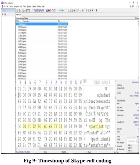The height and width of the screenshot is (165, 140).
Task: Open the Search menu
Action: click(11, 7)
